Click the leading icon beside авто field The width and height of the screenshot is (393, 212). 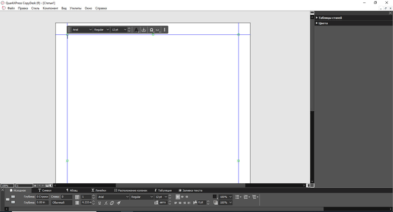pos(157,202)
